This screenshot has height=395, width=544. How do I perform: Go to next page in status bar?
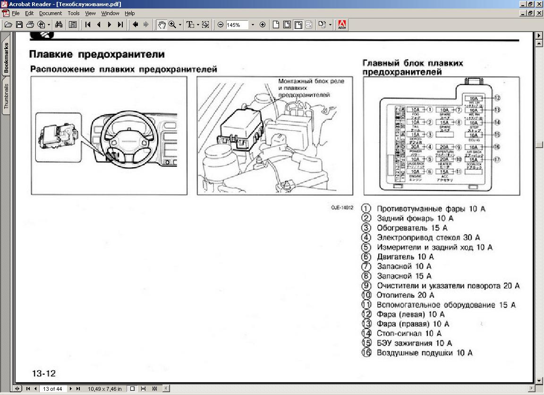[x=71, y=389]
